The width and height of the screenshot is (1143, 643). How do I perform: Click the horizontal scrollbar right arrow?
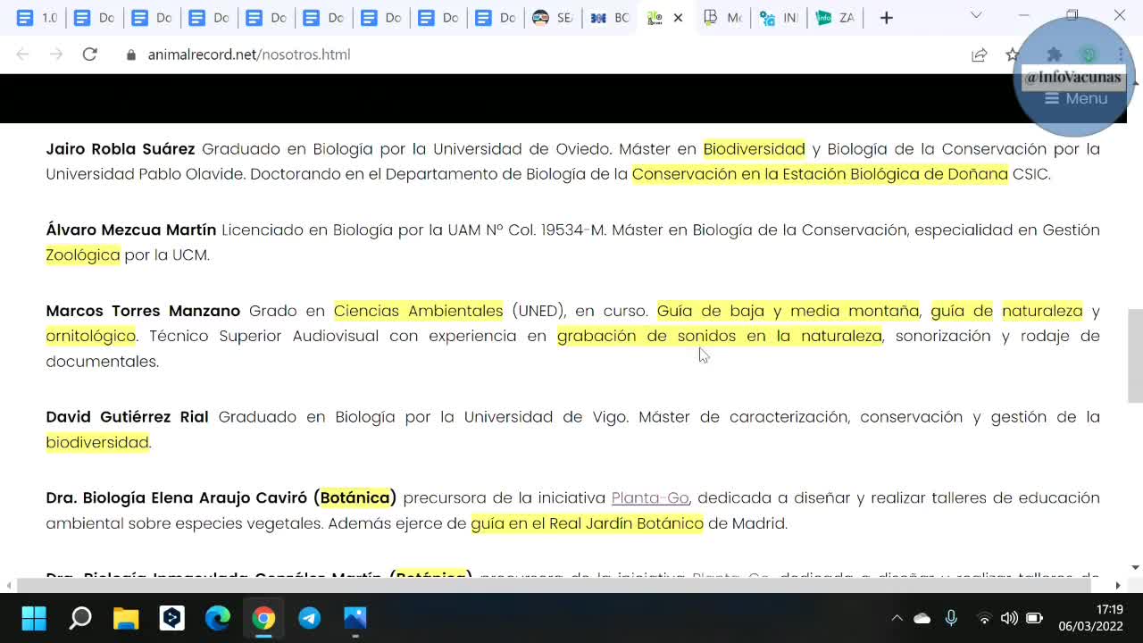[x=1118, y=585]
